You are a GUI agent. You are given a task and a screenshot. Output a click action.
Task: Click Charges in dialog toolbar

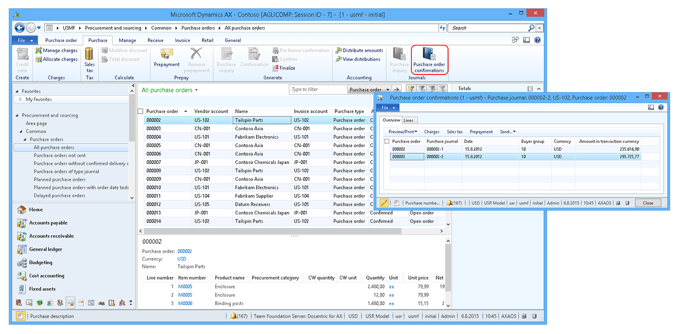[x=432, y=132]
